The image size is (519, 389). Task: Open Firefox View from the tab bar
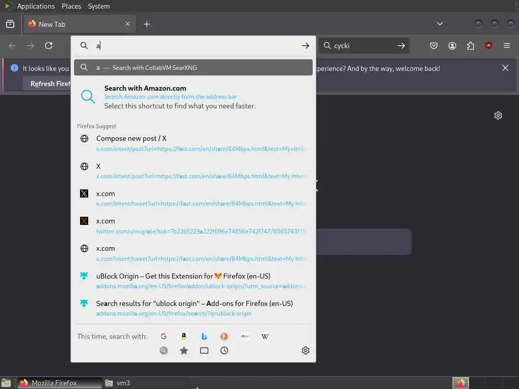(x=10, y=24)
